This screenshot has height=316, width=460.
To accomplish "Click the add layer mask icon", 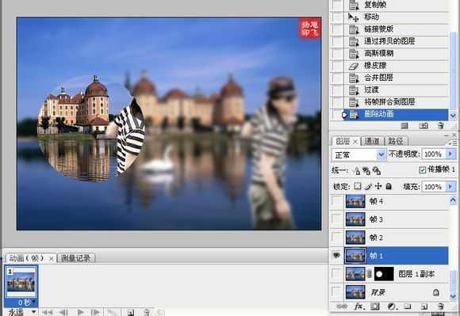I will pos(374,306).
